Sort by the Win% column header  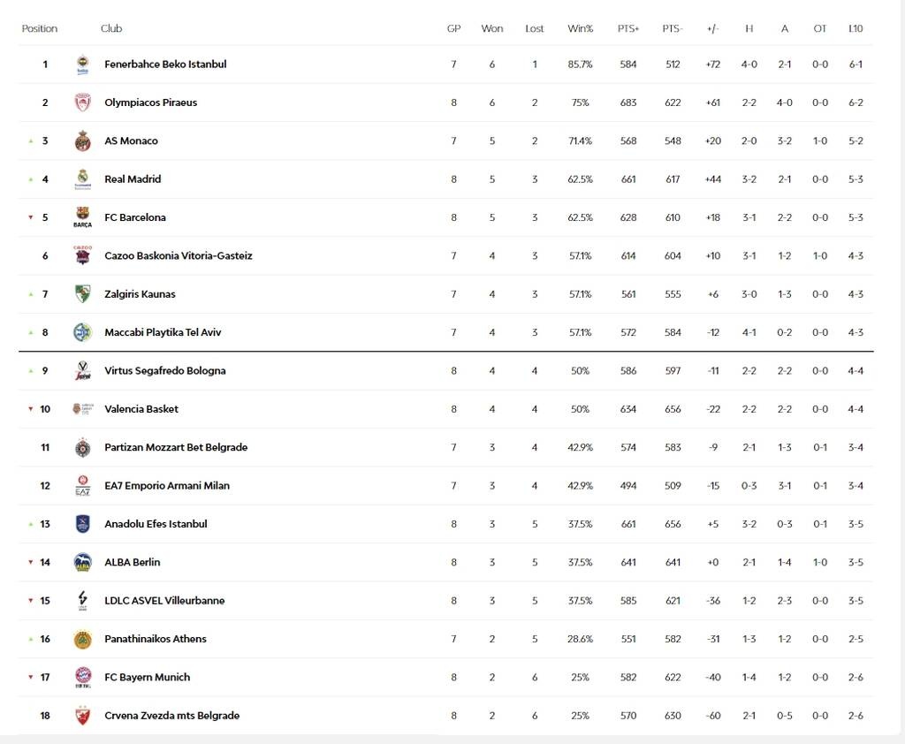click(x=580, y=28)
